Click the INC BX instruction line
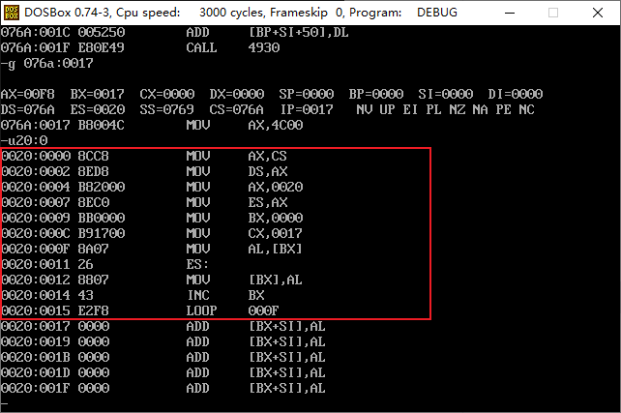621x413 pixels. point(133,295)
